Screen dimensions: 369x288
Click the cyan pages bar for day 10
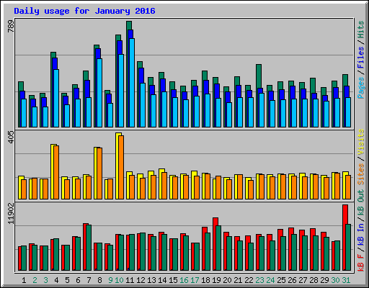click(121, 91)
